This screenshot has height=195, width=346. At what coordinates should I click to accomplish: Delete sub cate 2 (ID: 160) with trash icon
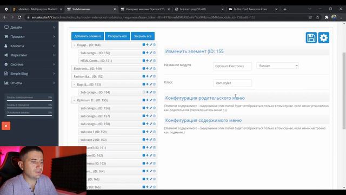tap(155, 140)
